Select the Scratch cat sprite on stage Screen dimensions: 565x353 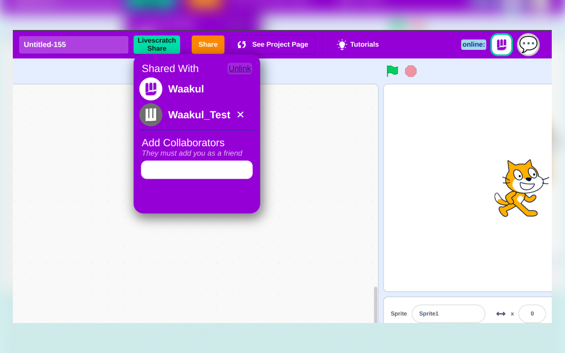522,188
